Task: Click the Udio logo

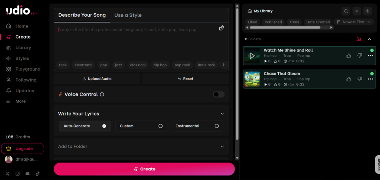Action: point(21,10)
